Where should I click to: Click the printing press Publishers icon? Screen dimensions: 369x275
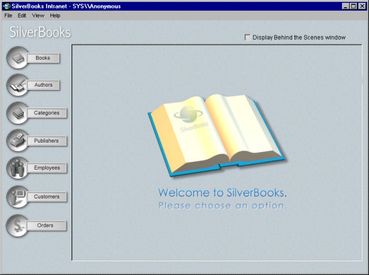tap(17, 141)
